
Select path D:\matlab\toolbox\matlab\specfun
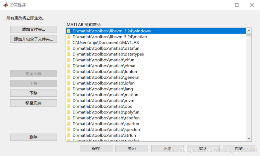click(156, 129)
